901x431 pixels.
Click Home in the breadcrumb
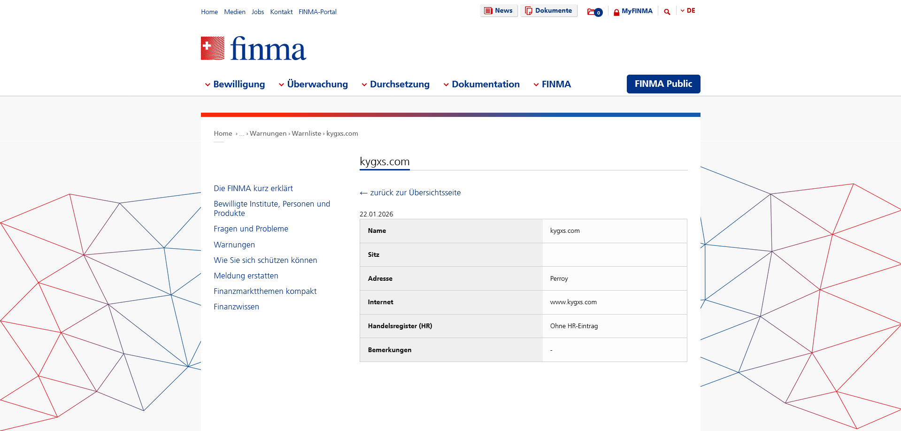pyautogui.click(x=223, y=133)
